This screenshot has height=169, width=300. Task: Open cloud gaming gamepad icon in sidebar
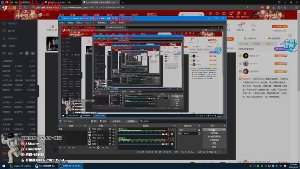click(4, 46)
